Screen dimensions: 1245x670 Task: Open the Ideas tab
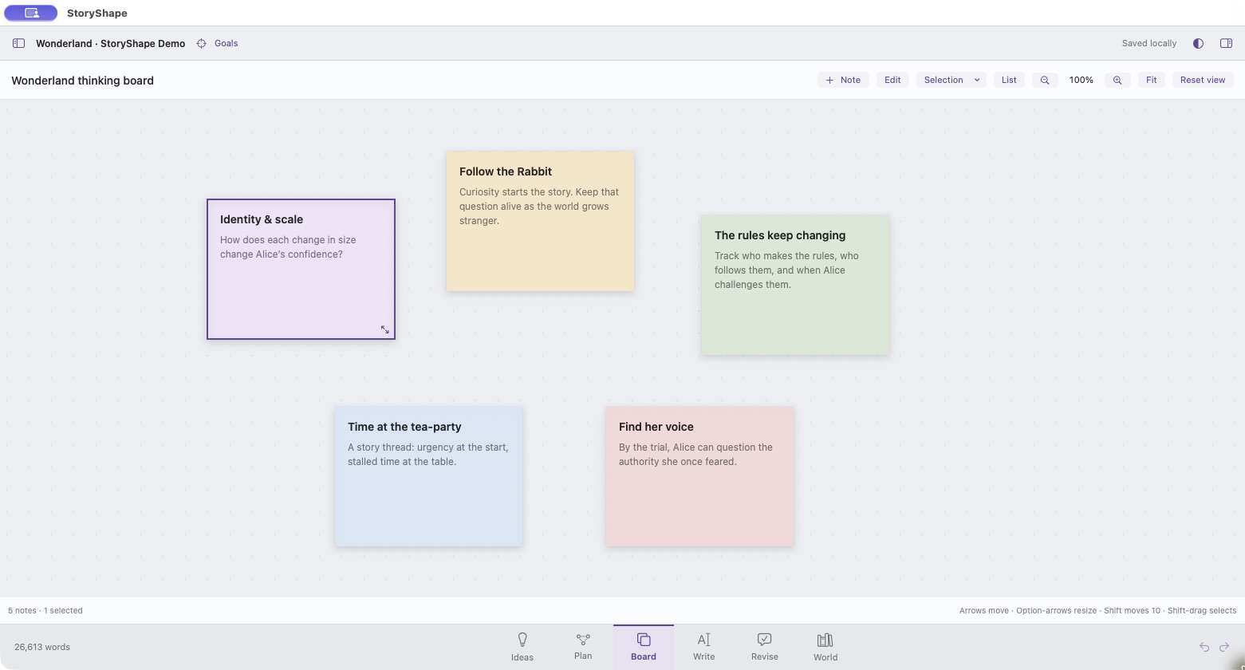(522, 647)
